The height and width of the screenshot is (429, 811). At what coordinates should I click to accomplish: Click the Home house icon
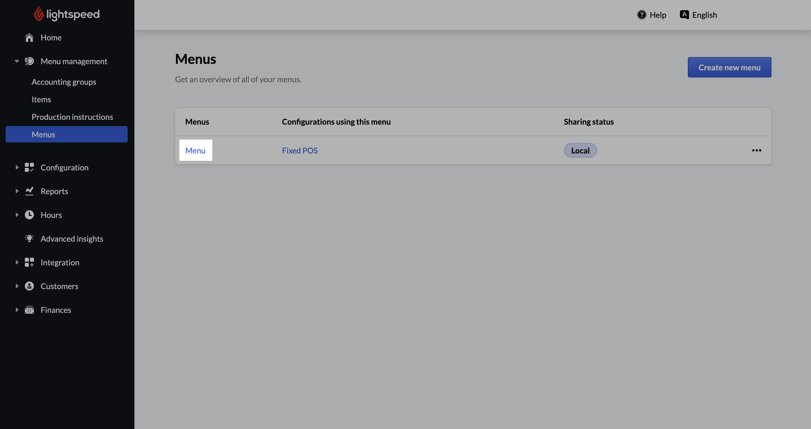tap(29, 38)
